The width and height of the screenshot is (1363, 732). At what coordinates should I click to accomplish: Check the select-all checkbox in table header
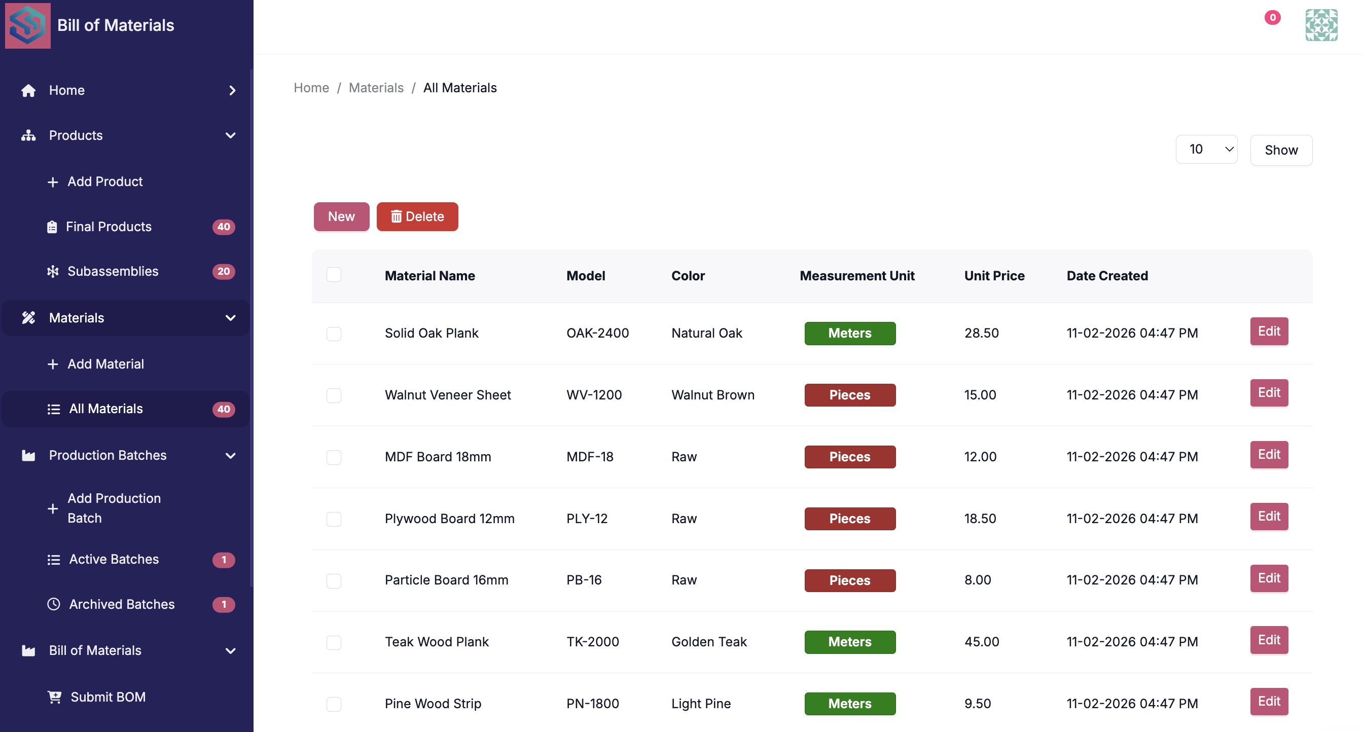tap(333, 275)
